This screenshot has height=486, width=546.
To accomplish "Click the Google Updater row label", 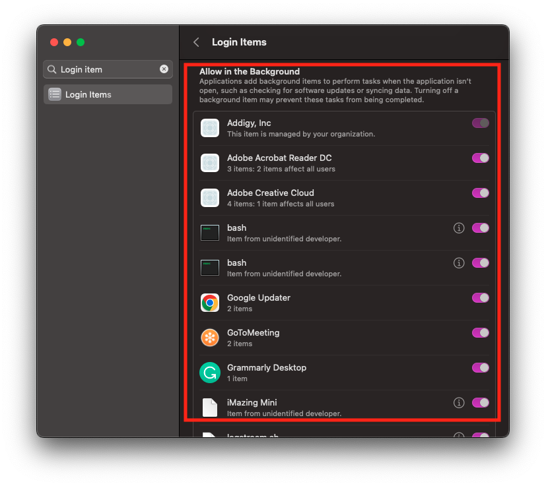I will [x=259, y=298].
